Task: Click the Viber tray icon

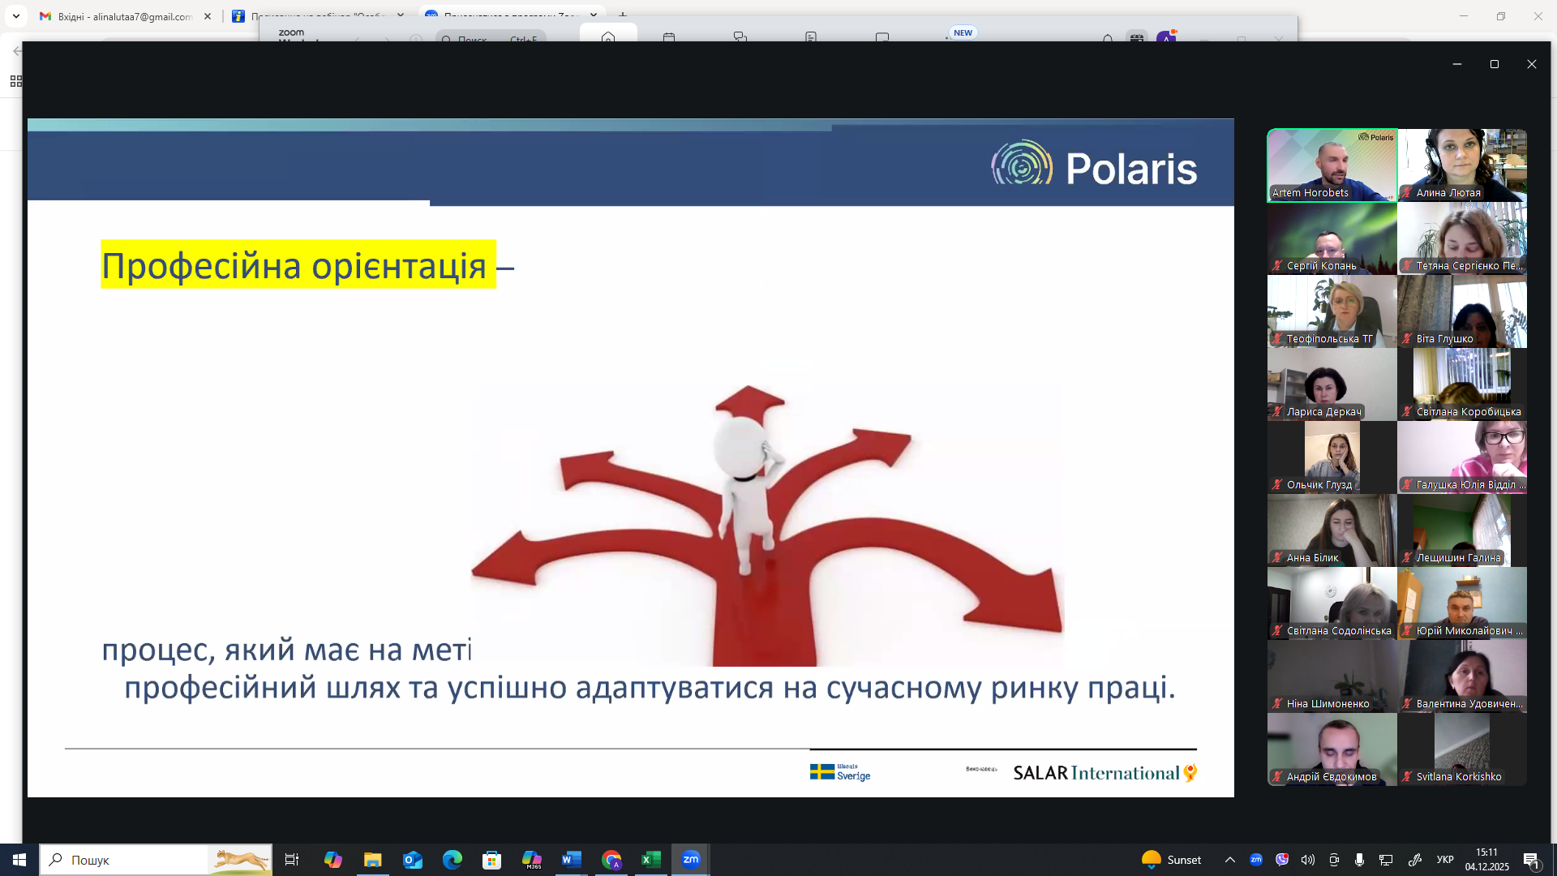Action: tap(1281, 860)
